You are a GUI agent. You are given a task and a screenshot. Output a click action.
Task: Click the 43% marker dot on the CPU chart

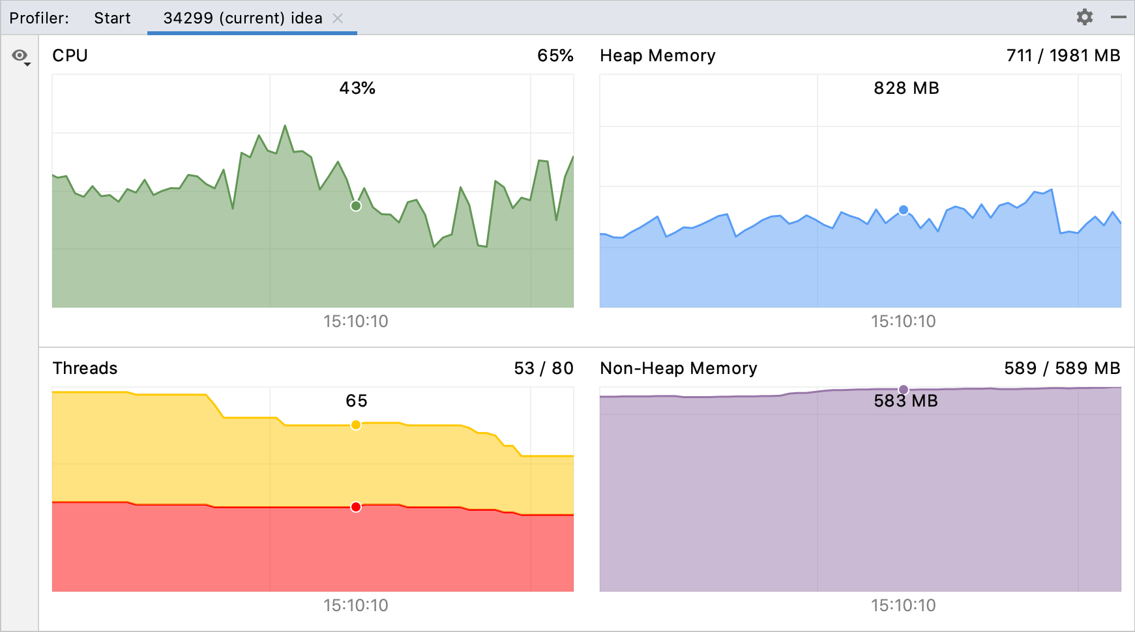355,207
